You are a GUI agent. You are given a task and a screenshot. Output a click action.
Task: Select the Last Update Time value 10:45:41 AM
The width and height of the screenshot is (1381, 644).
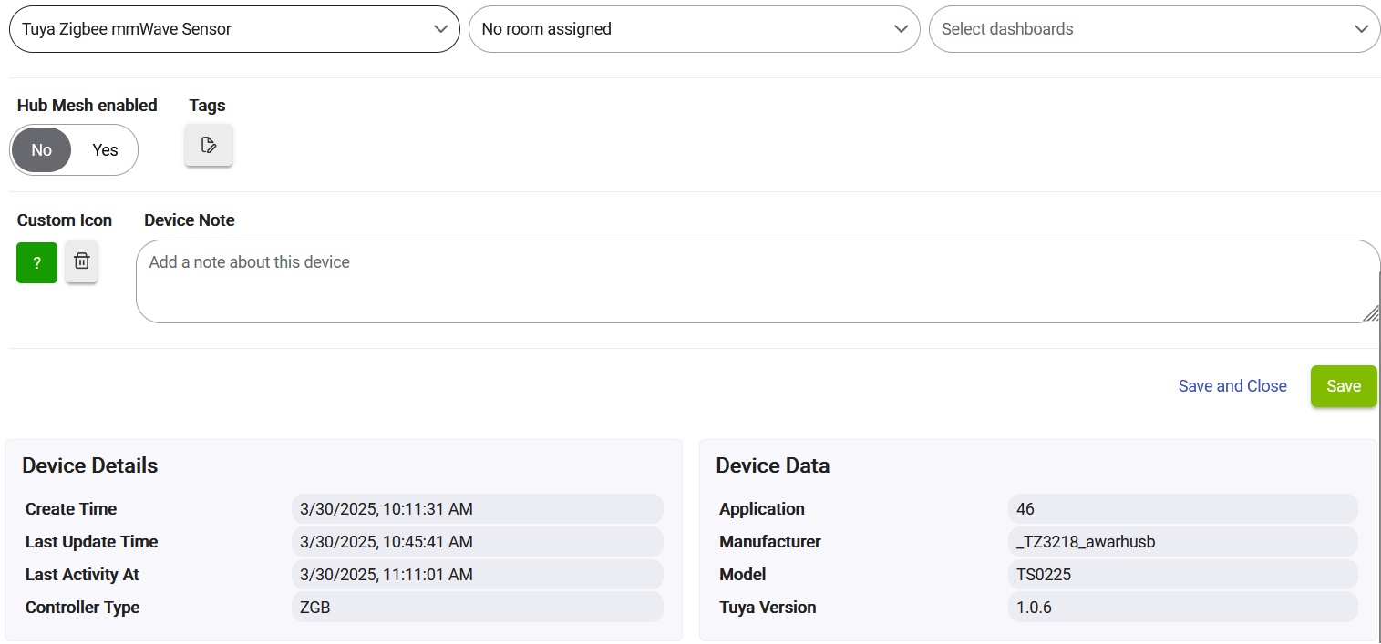pos(478,542)
